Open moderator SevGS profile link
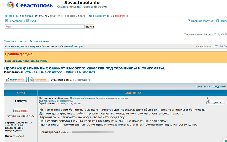The height and width of the screenshot is (142, 227). tap(28, 72)
